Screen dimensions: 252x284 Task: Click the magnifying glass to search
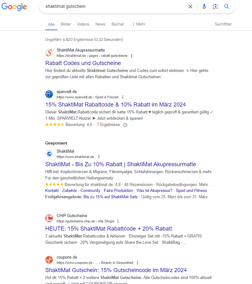pos(227,6)
